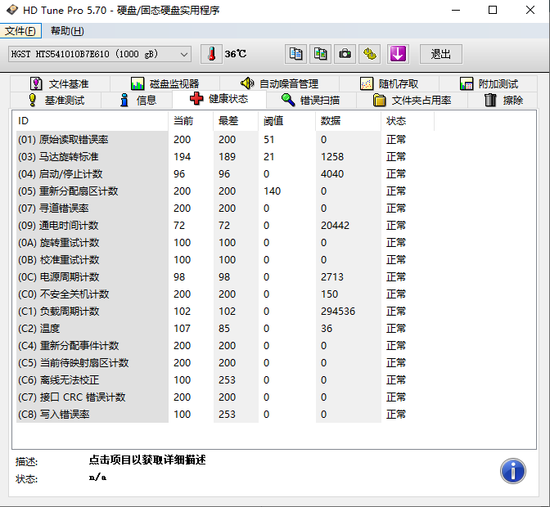550x507 pixels.
Task: Click the 36℃ temperature reading
Action: (236, 54)
